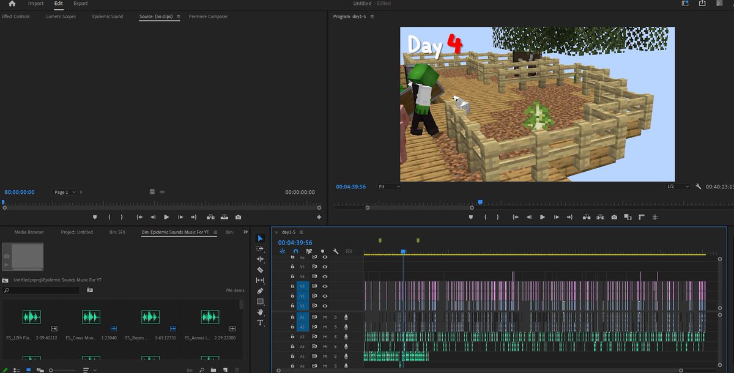Select the Track Select Forward tool

click(260, 249)
